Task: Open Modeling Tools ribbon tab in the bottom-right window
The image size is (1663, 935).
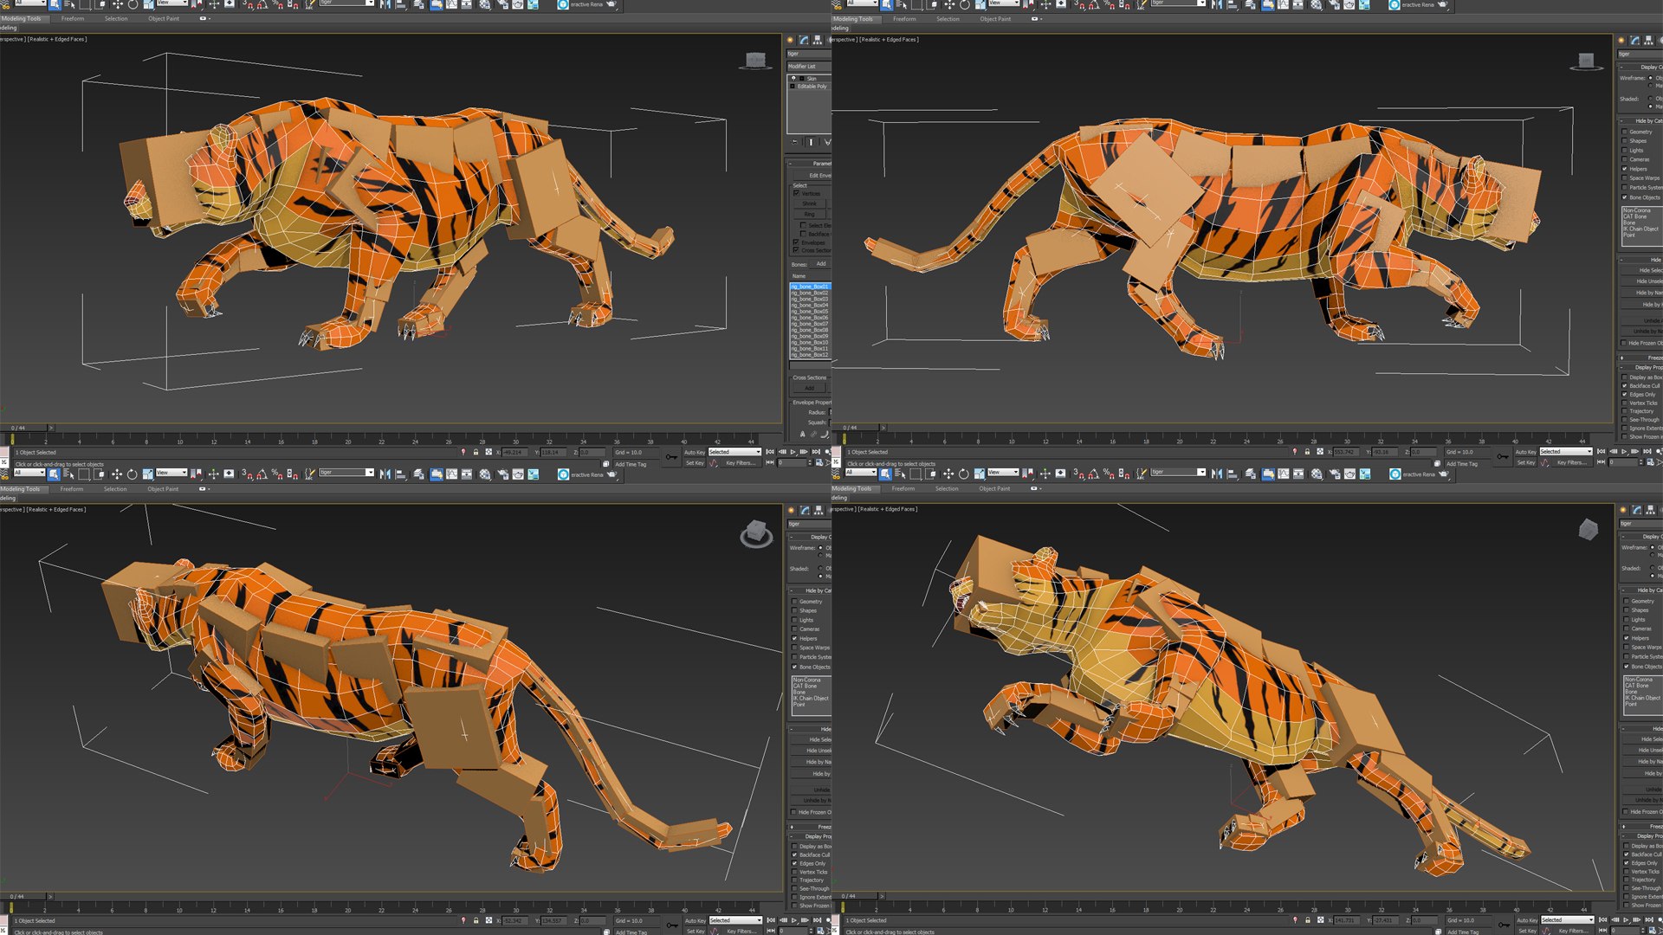Action: click(852, 489)
